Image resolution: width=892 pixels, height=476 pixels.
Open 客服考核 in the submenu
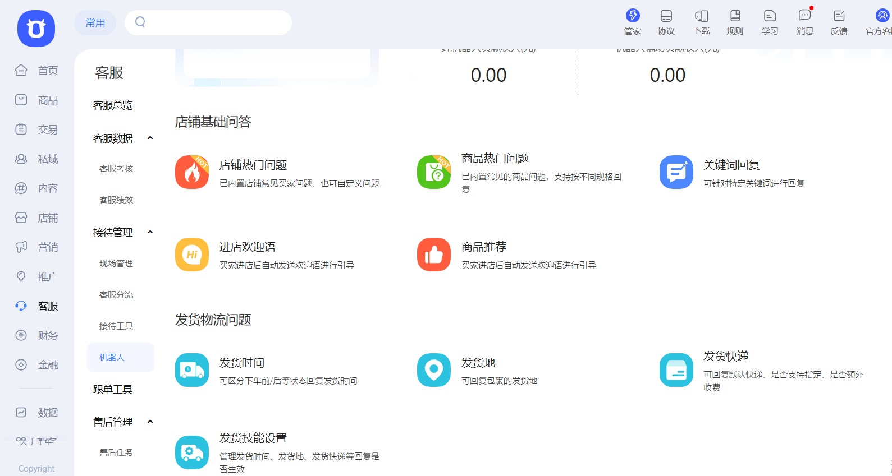tap(116, 169)
